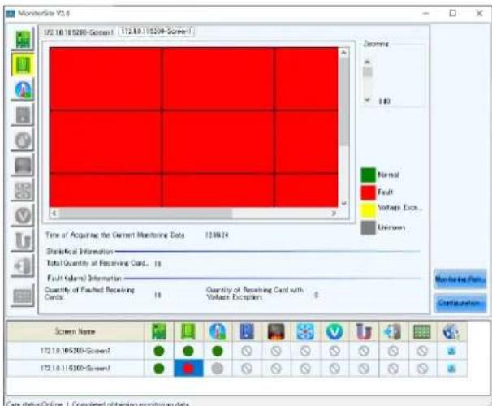Click the Zooming slider thumb

coord(368,72)
